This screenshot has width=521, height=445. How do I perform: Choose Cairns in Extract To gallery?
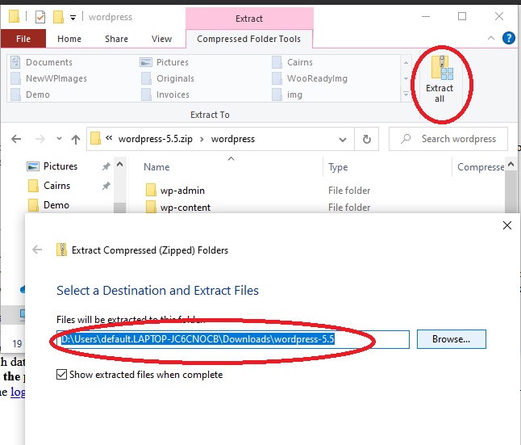[292, 62]
